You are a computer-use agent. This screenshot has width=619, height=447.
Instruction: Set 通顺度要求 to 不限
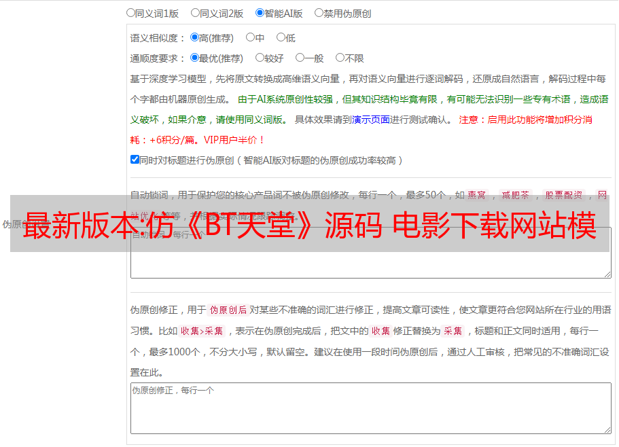[x=340, y=58]
